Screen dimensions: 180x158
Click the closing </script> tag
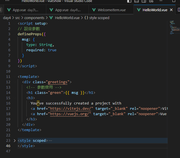[27, 66]
